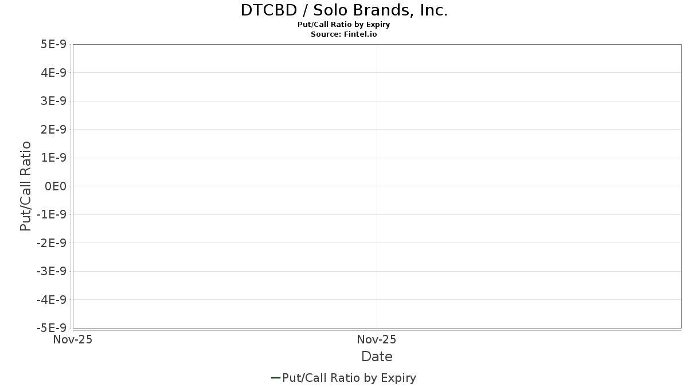Click the vertical Put/Call Ratio axis title
The width and height of the screenshot is (688, 387).
coord(26,186)
